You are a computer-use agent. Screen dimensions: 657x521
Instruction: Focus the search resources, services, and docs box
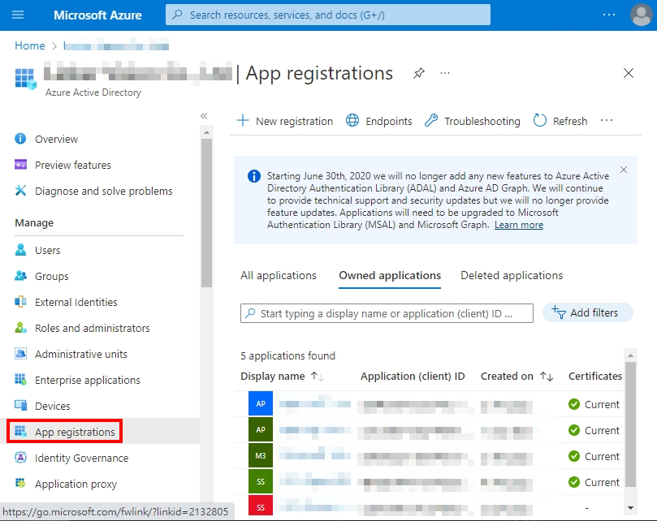click(327, 15)
